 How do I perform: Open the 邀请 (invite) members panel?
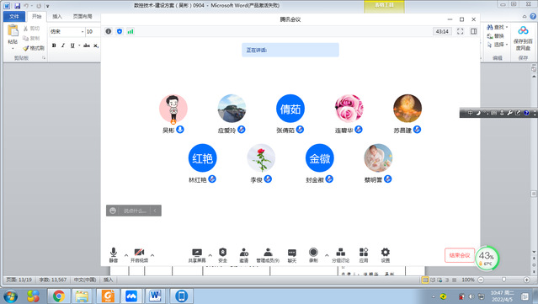[244, 256]
